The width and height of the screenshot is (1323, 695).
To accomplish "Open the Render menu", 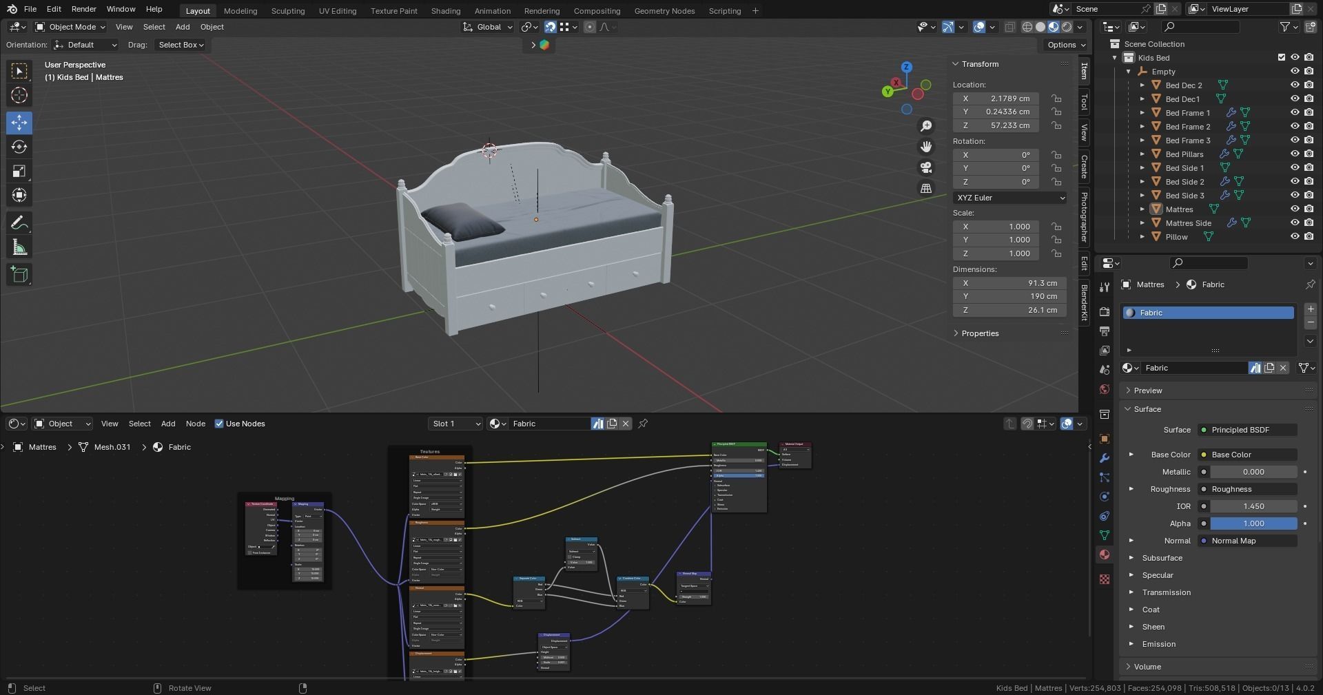I will coord(83,9).
